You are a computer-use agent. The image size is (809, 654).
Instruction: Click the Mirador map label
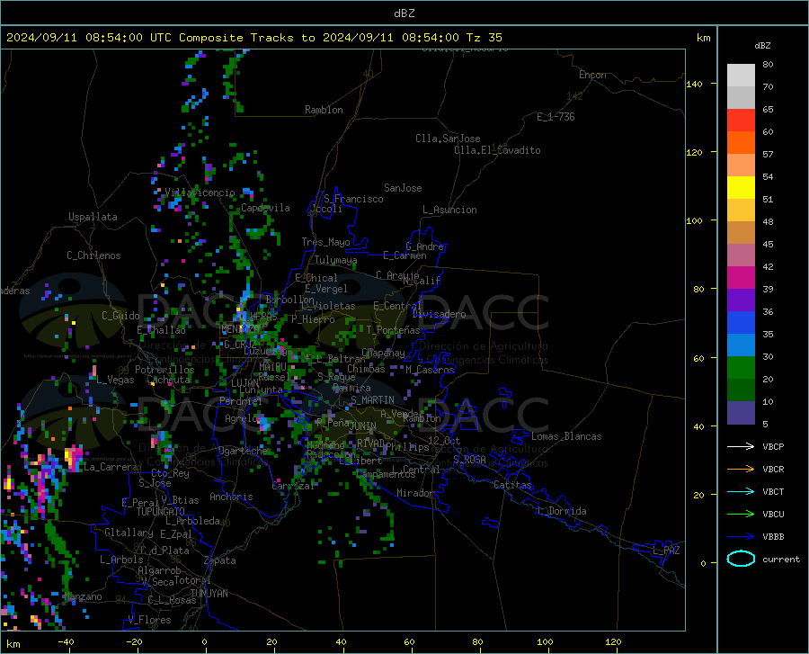click(x=414, y=493)
